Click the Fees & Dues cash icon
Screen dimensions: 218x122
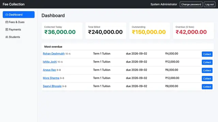click(7, 22)
